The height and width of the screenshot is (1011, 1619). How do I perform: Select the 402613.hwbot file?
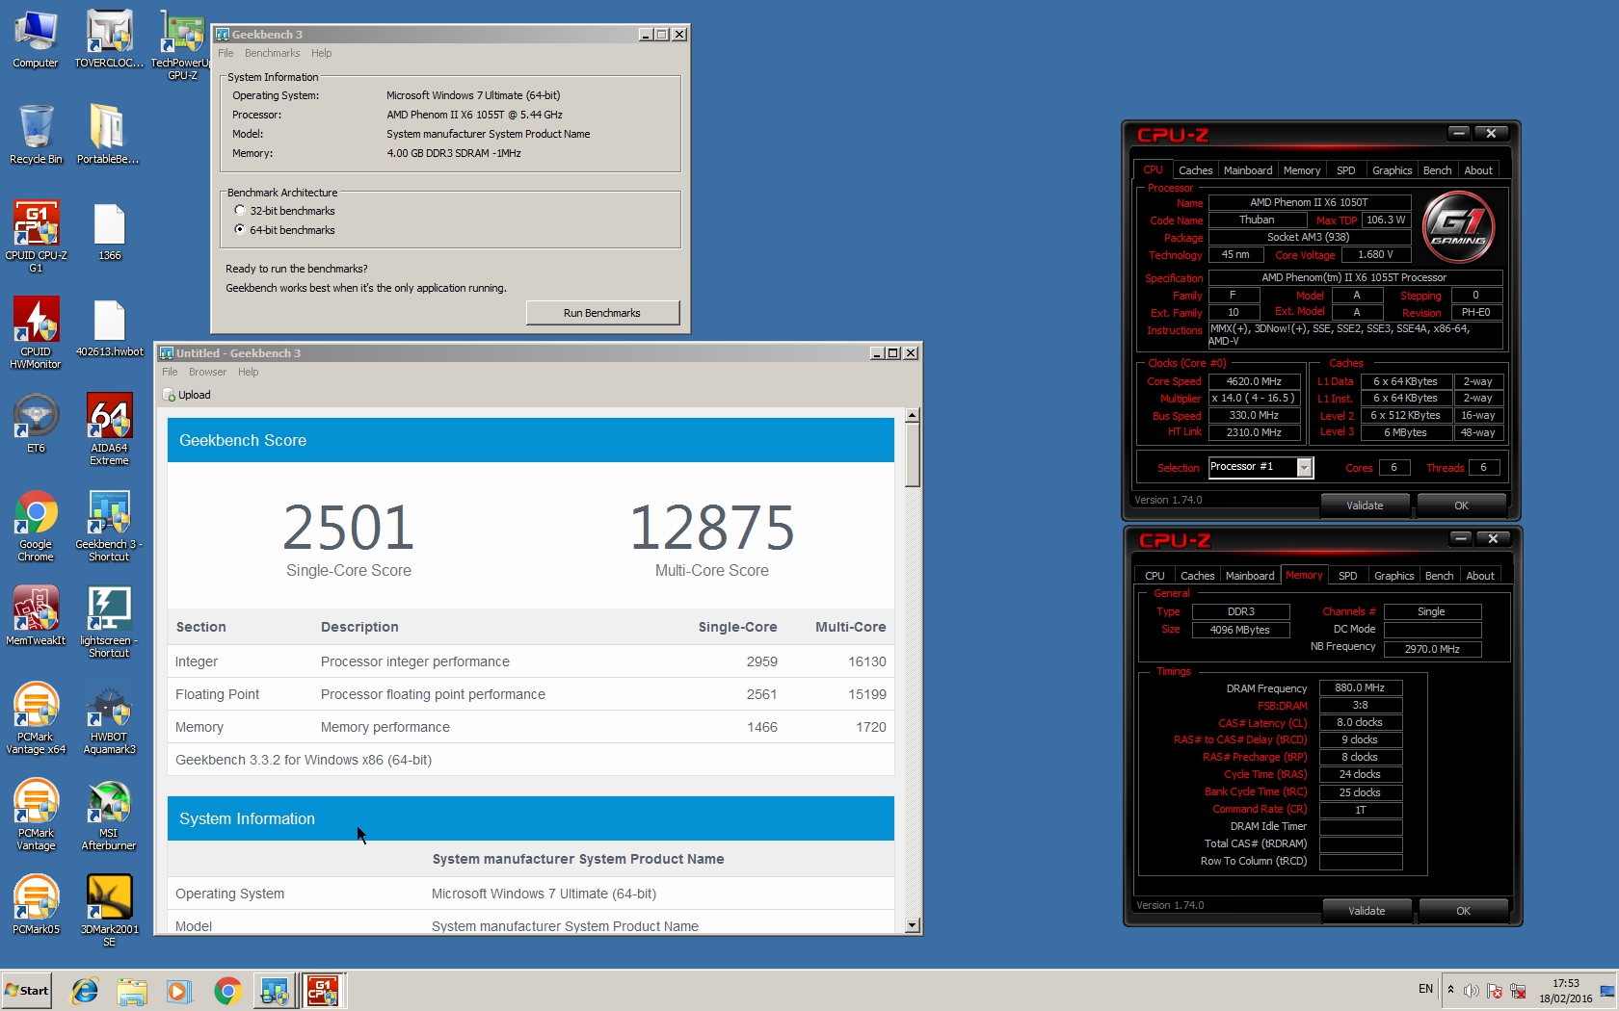[110, 327]
